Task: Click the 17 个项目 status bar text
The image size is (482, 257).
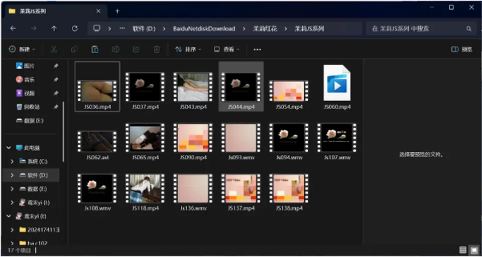Action: (x=19, y=250)
